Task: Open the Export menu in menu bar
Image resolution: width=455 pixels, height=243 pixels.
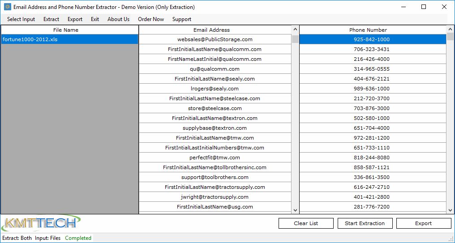Action: [x=75, y=19]
